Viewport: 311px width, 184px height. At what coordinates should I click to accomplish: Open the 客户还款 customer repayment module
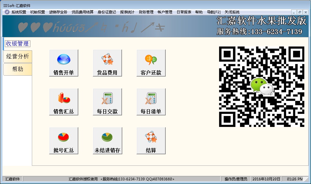coord(151,63)
